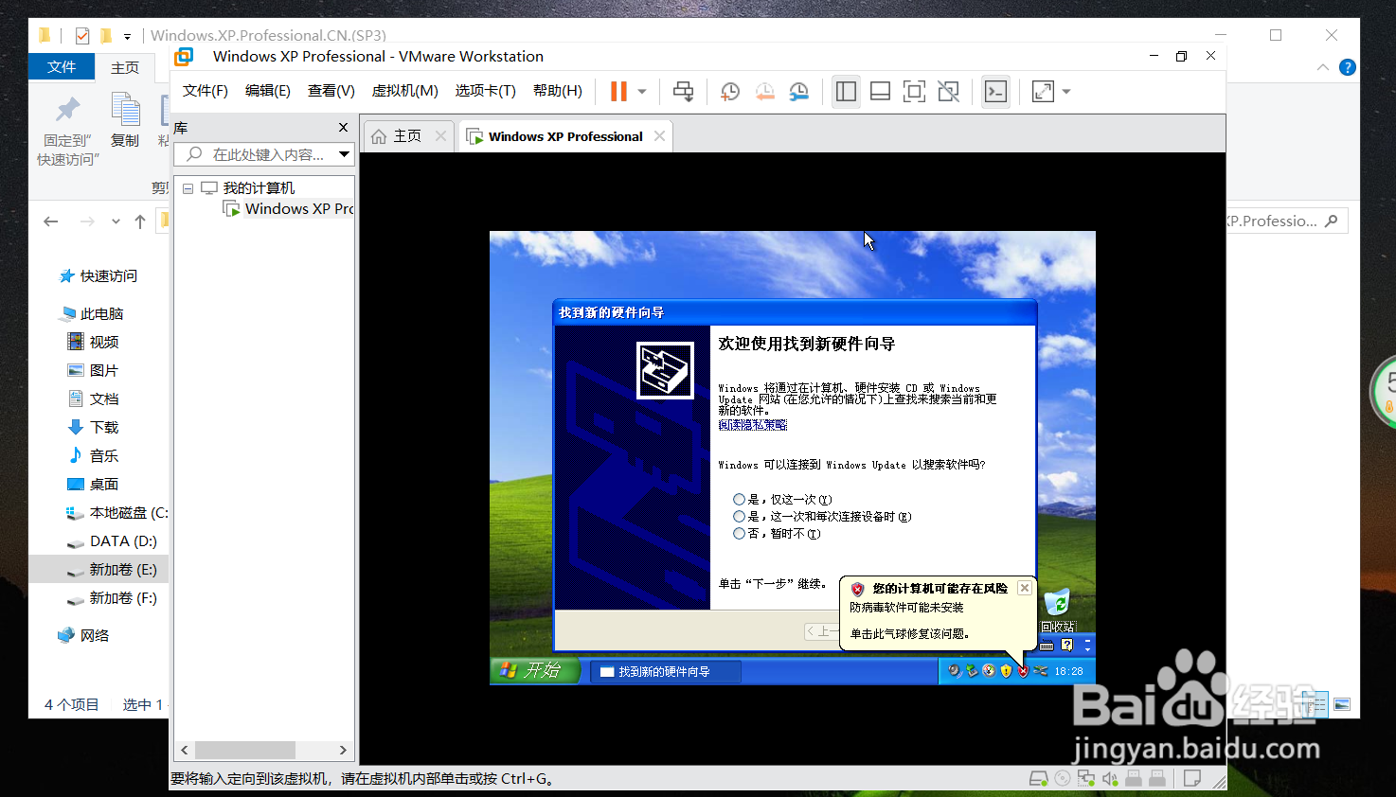Open the stretch display options dropdown arrow
The width and height of the screenshot is (1396, 797).
tap(1066, 92)
